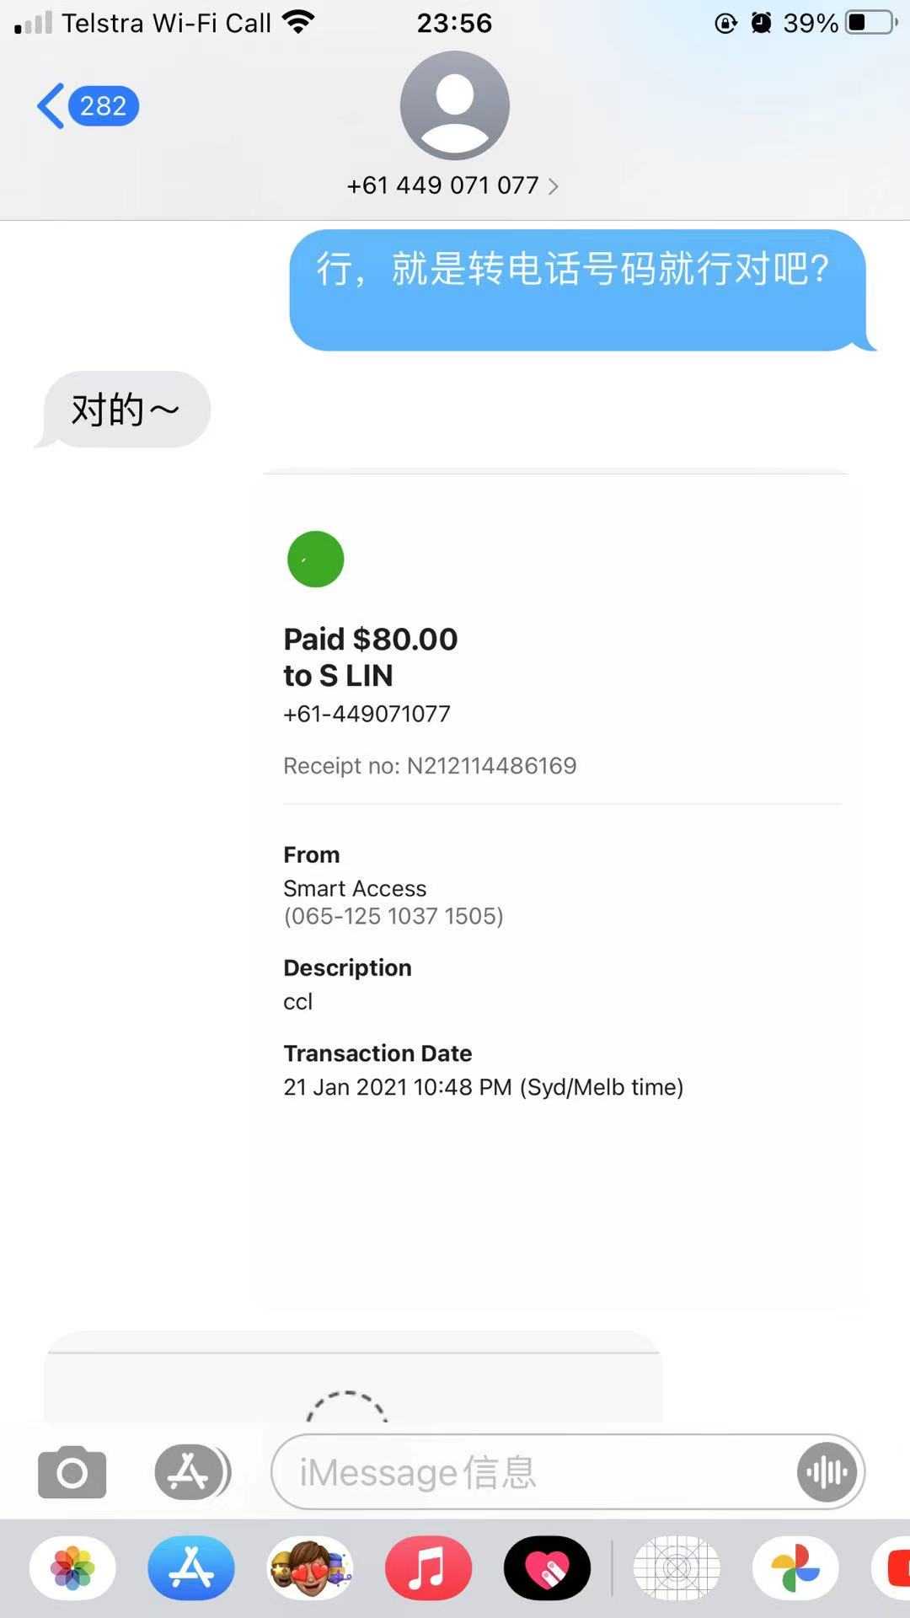Open the Music app in drawer

[428, 1568]
